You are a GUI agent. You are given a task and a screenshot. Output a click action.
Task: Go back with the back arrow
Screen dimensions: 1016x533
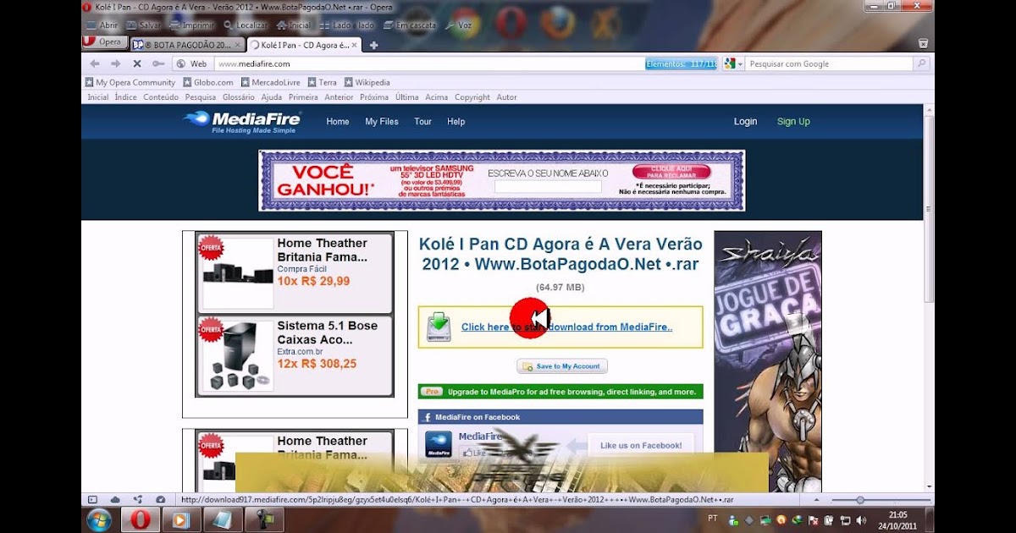[95, 63]
